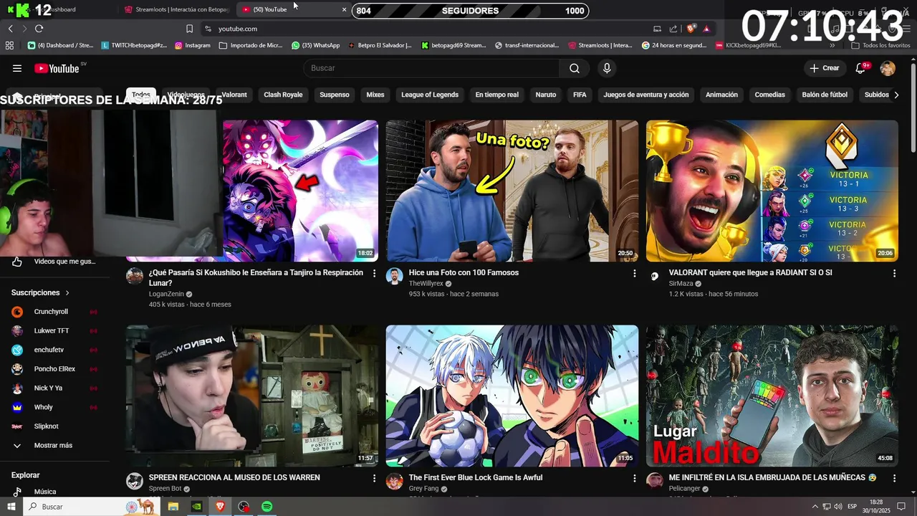The width and height of the screenshot is (917, 516).
Task: Open more options for the Blue Lock video
Action: click(634, 478)
